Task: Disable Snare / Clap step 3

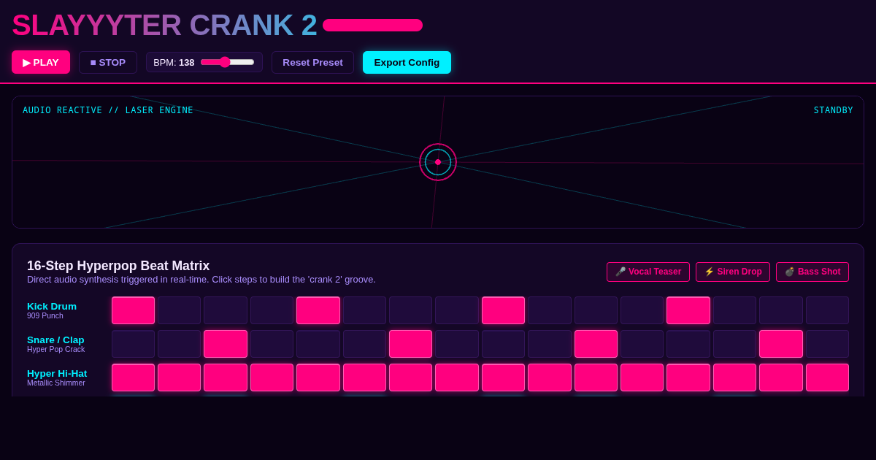Action: click(x=226, y=344)
